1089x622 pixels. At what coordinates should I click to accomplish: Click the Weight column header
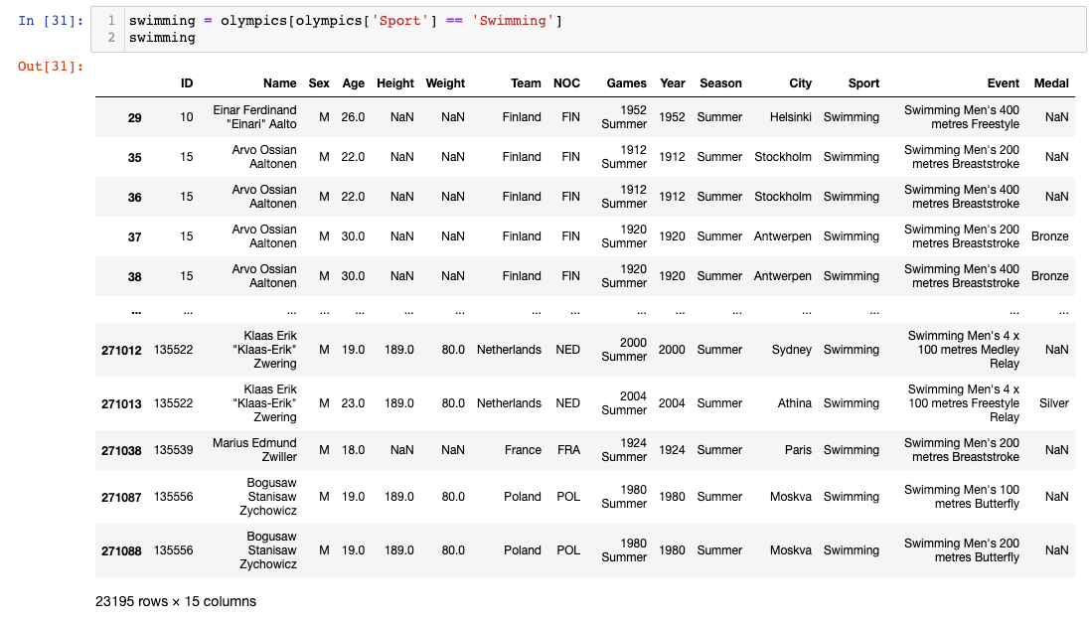(x=445, y=83)
